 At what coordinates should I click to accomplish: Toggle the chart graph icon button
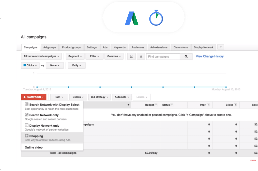(131, 56)
